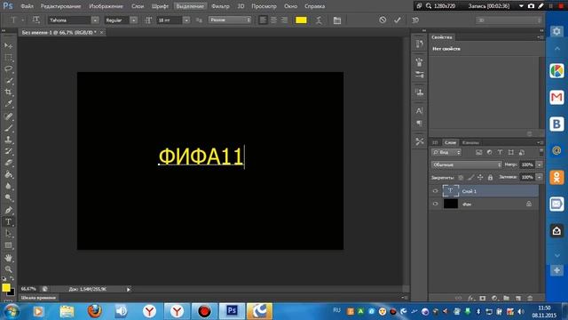Viewport: 568px width, 320px height.
Task: Open the text color swatch
Action: point(301,20)
